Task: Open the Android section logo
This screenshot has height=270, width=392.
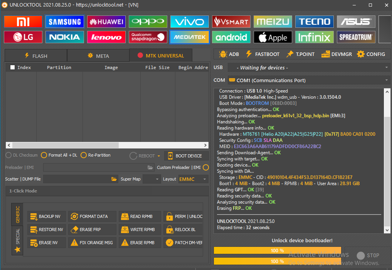Action: point(231,37)
